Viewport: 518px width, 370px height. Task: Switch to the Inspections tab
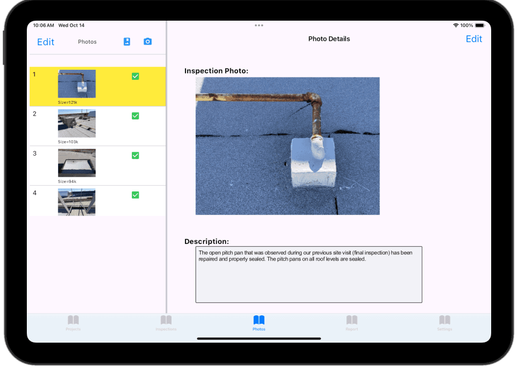click(x=166, y=323)
